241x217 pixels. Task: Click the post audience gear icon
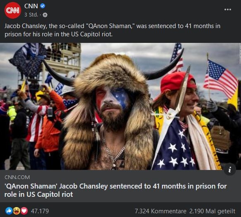(x=45, y=15)
